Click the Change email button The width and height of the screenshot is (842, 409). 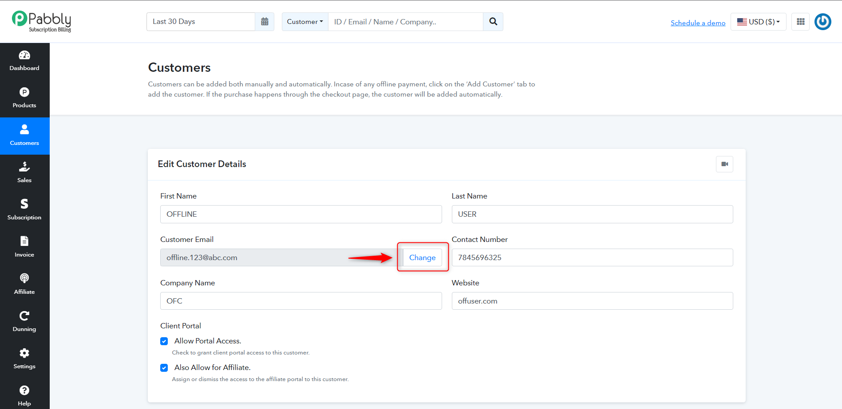pyautogui.click(x=422, y=257)
